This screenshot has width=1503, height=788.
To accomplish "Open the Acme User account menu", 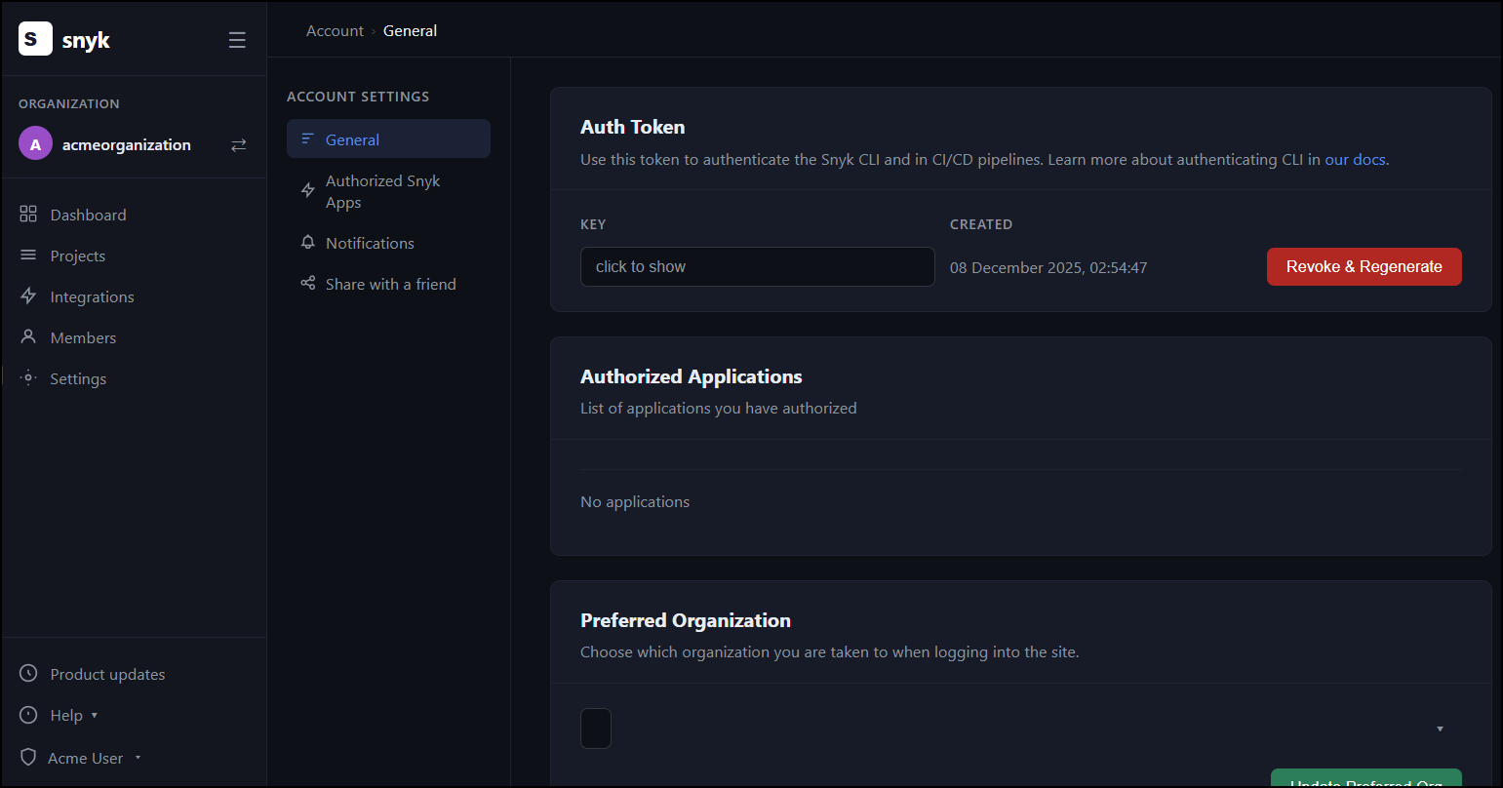I will pos(94,758).
